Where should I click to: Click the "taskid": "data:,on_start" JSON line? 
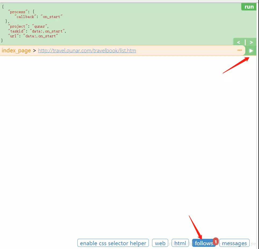tap(37, 31)
